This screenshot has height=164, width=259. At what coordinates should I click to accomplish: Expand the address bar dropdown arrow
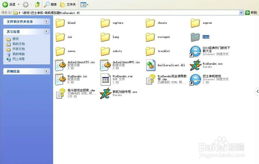tap(241, 13)
